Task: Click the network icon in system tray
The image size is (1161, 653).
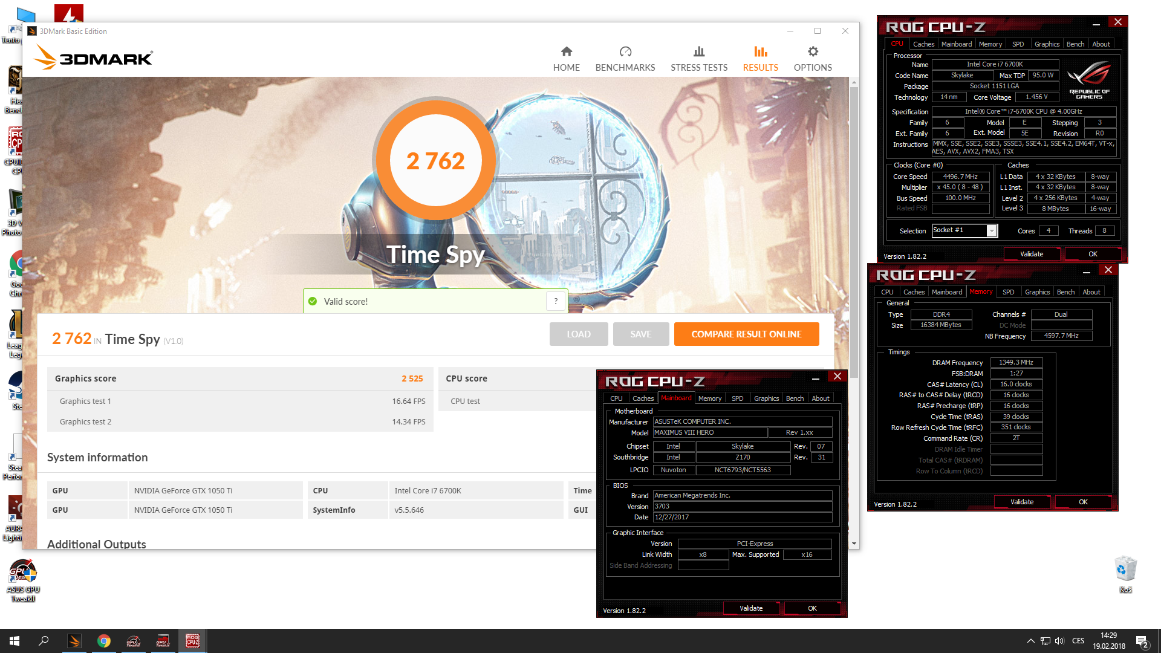Action: (x=1045, y=641)
